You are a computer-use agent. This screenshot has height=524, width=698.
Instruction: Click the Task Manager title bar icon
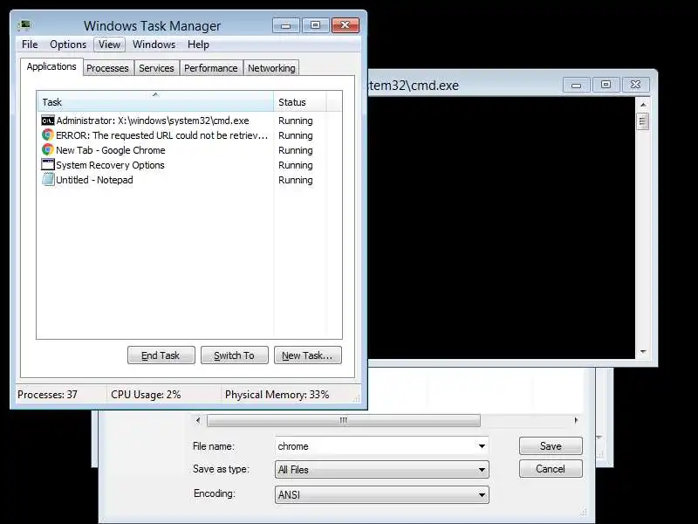point(24,25)
